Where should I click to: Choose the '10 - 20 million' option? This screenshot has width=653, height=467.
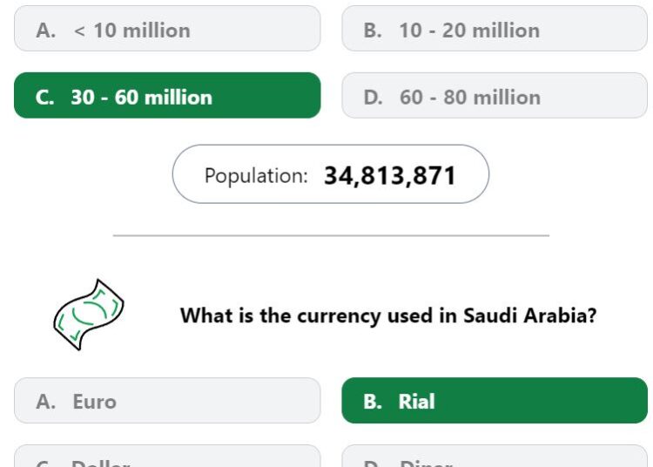pos(495,29)
